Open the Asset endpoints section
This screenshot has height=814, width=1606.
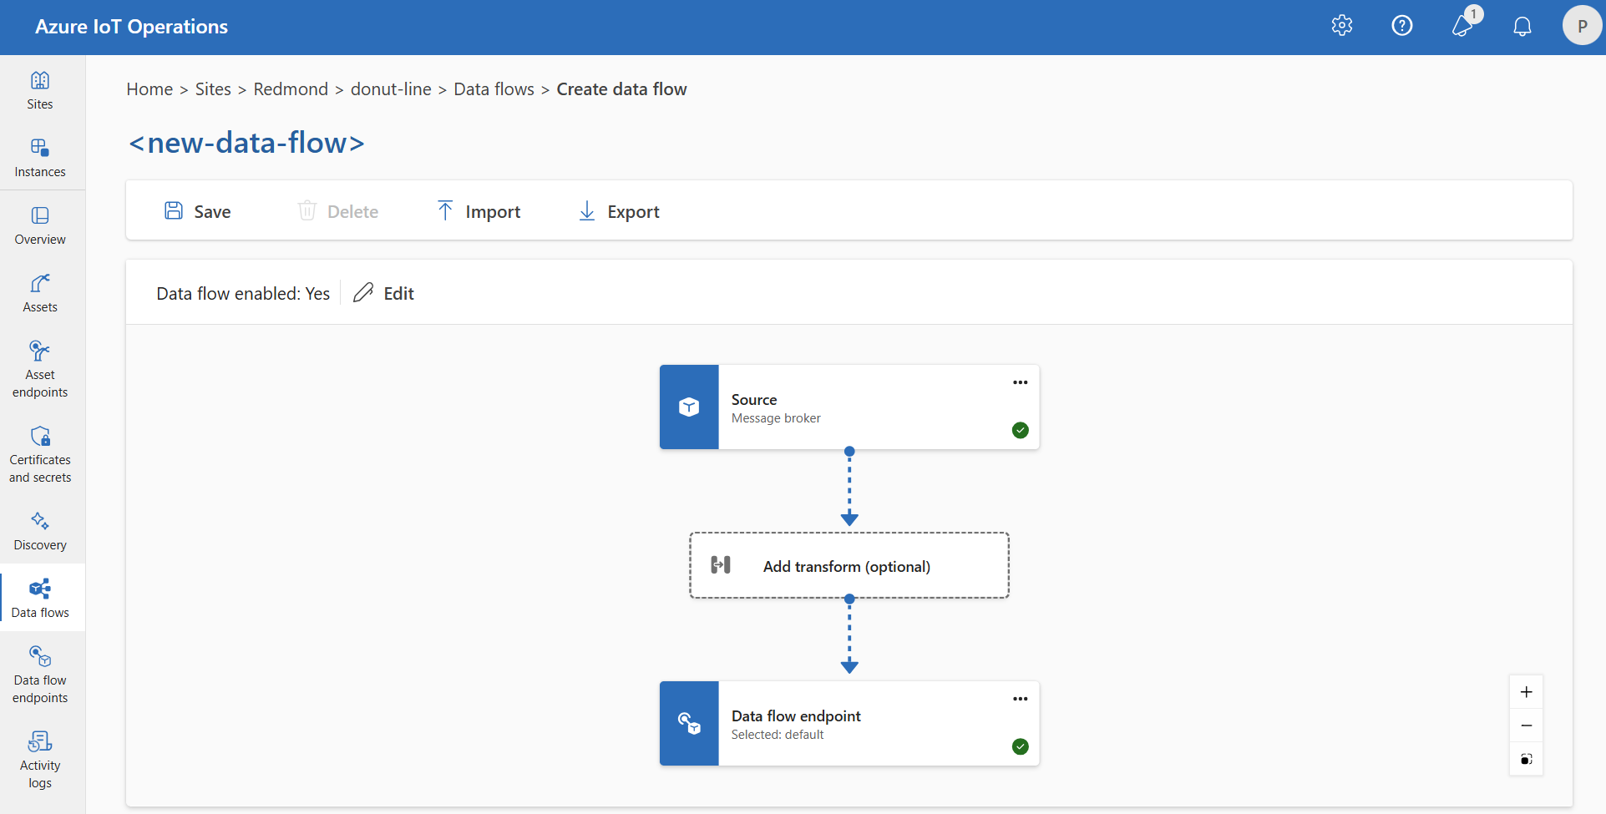(x=39, y=367)
